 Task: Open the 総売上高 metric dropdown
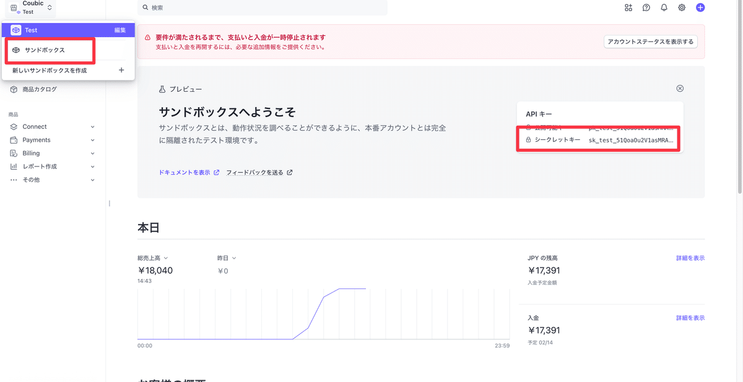pyautogui.click(x=153, y=258)
